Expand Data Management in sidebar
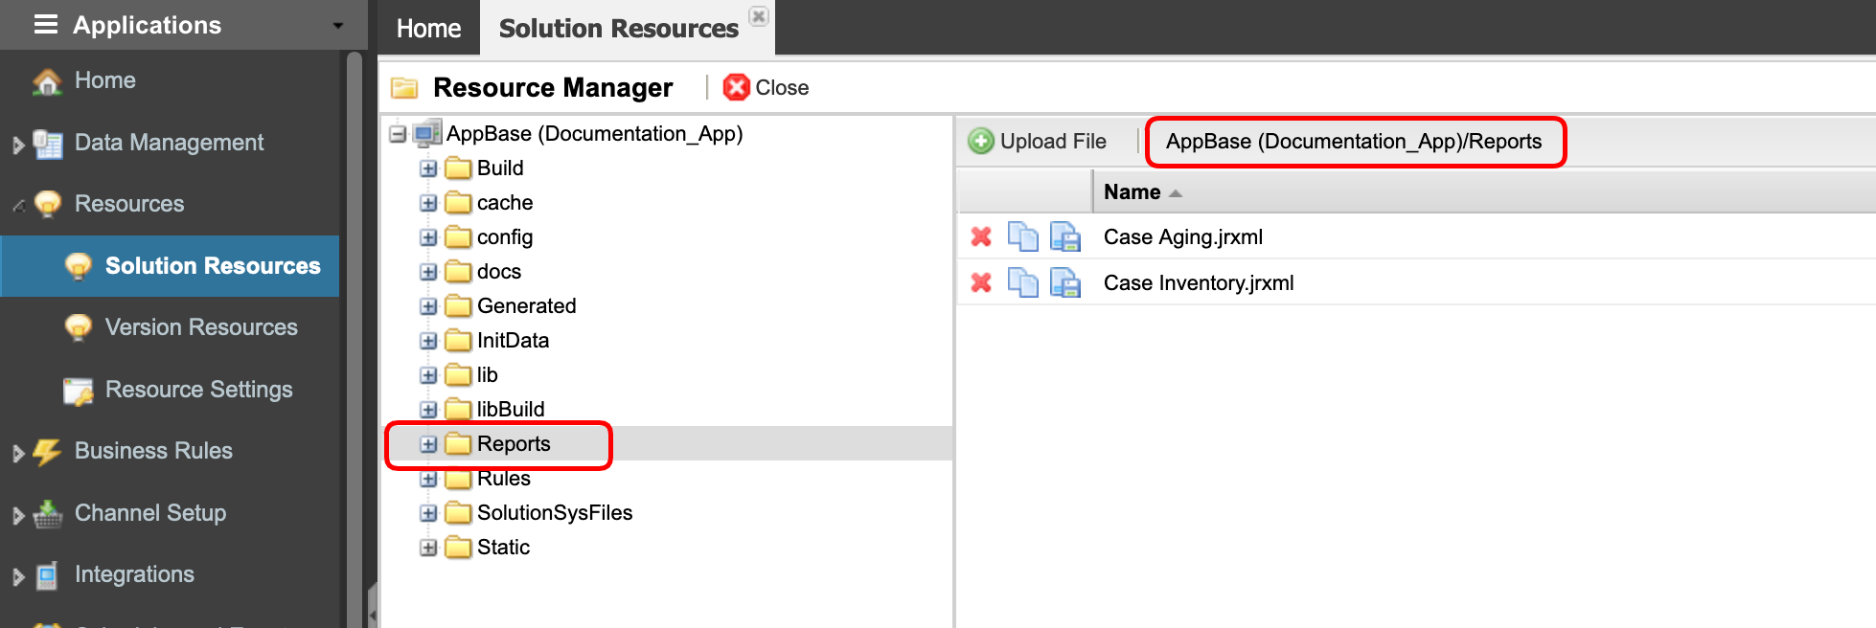1876x628 pixels. (18, 145)
